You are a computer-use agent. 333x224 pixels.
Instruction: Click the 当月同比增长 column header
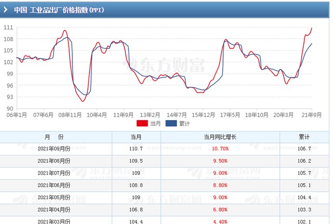[220, 137]
